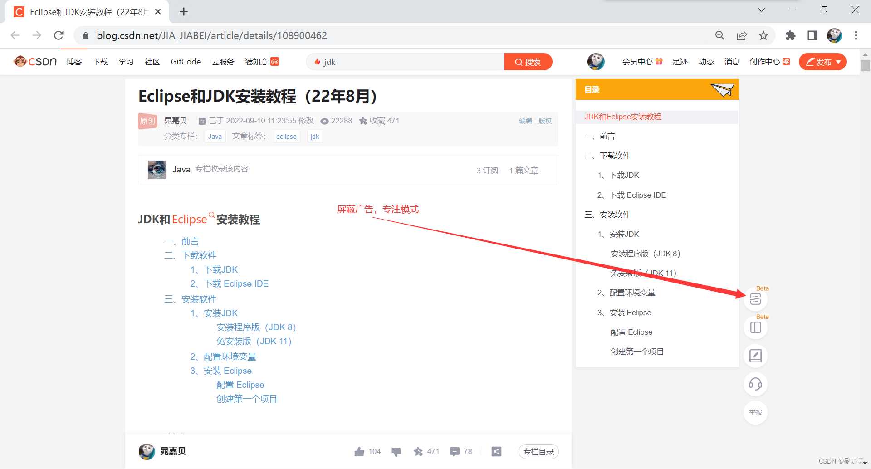Click the share icon in bottom bar
871x469 pixels.
[x=497, y=452]
